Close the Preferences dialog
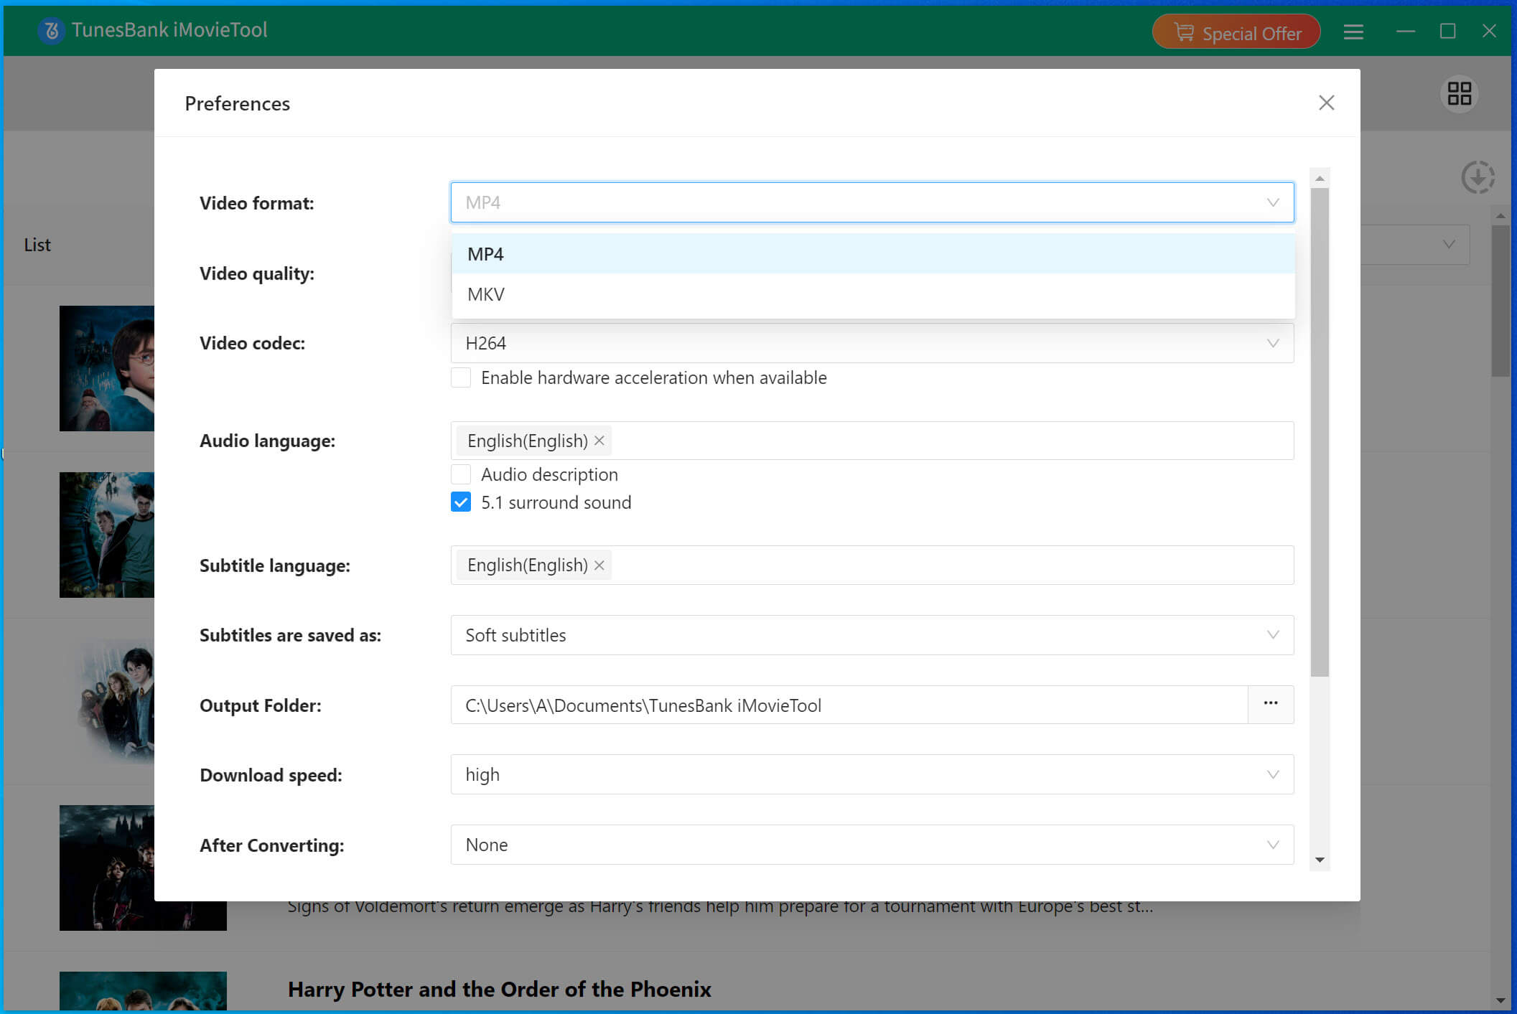The width and height of the screenshot is (1517, 1014). click(x=1326, y=103)
